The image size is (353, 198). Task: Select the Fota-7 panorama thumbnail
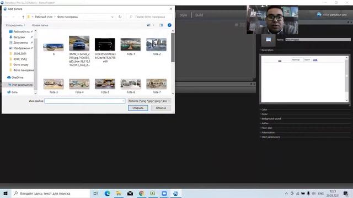pos(157,84)
